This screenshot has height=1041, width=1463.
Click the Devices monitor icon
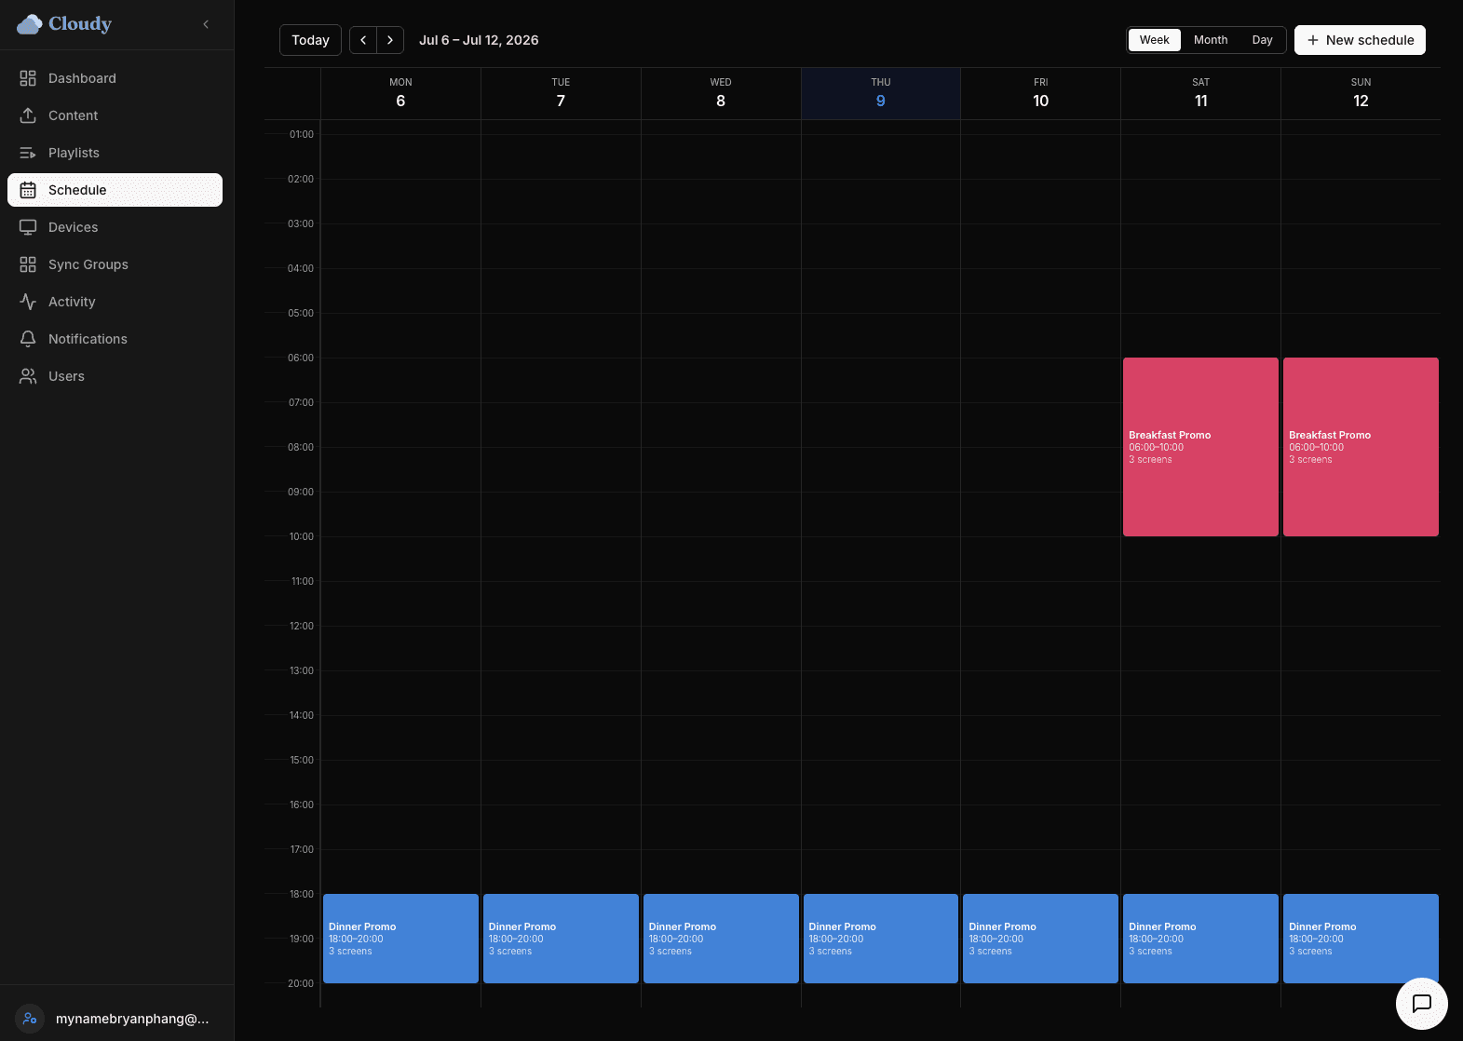click(x=28, y=227)
